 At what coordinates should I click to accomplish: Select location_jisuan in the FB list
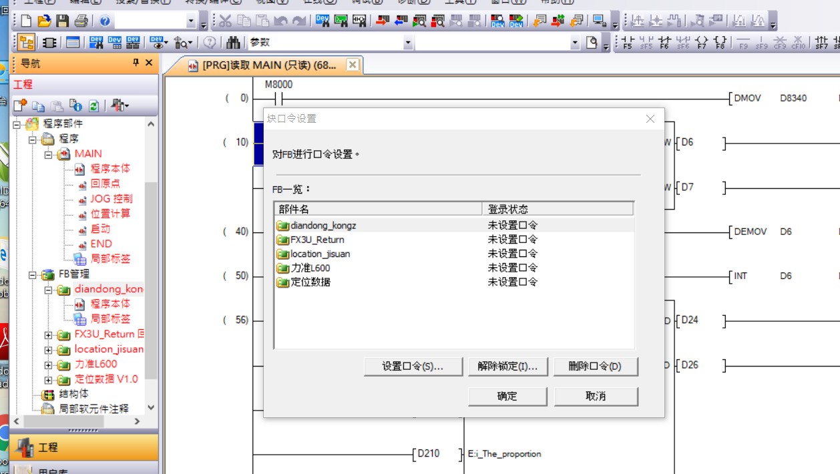coord(320,254)
